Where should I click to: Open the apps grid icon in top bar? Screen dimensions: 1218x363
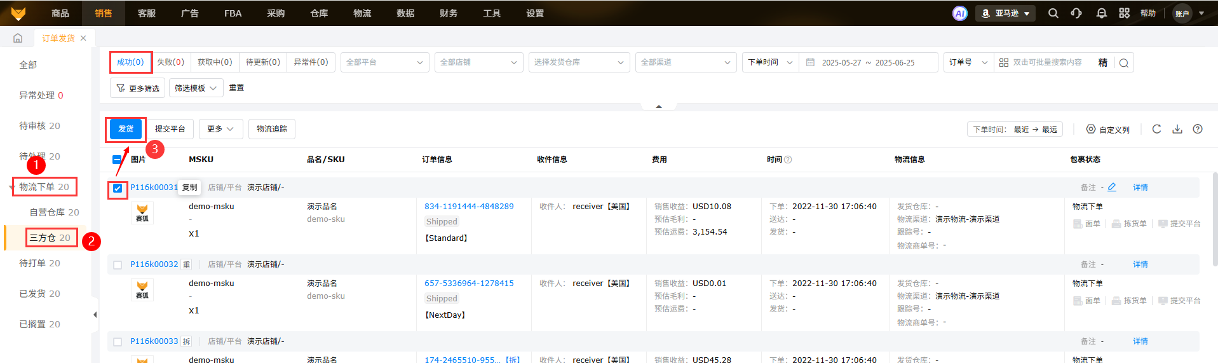click(x=1125, y=13)
